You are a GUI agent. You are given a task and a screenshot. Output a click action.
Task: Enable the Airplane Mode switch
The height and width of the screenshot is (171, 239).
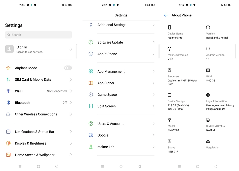(68, 68)
